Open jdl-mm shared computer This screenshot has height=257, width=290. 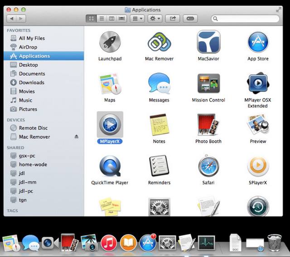43,182
